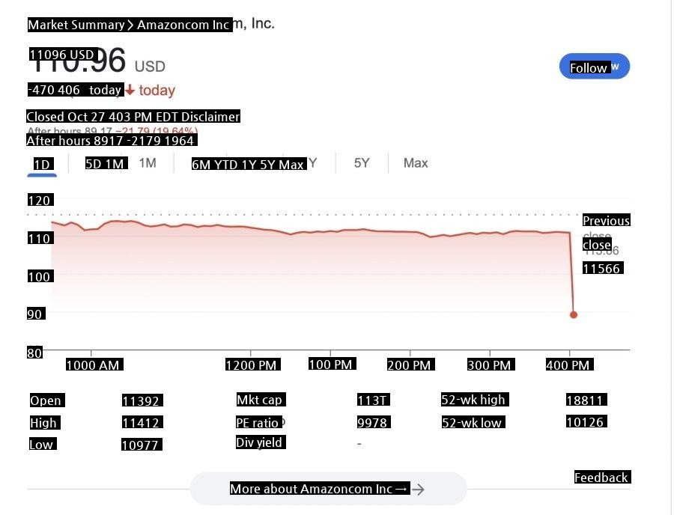Click the red down arrow beside today
The height and width of the screenshot is (515, 674).
(x=130, y=91)
